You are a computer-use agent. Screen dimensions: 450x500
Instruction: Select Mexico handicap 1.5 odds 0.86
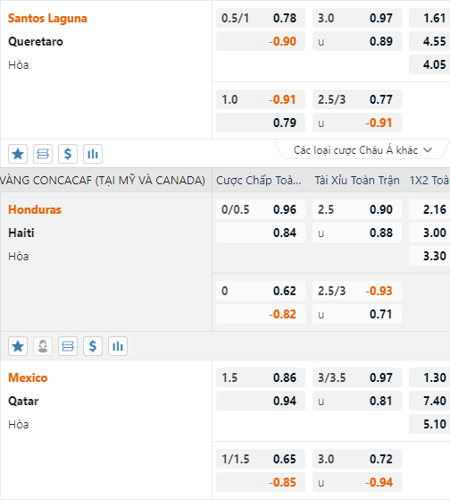pyautogui.click(x=261, y=377)
